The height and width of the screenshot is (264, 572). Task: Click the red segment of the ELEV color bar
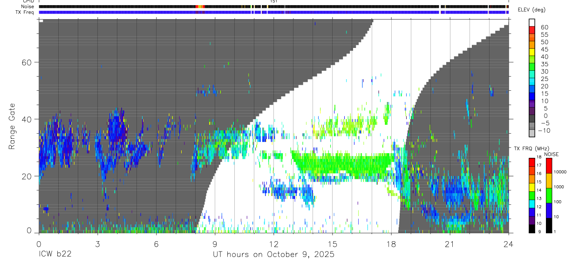click(532, 29)
